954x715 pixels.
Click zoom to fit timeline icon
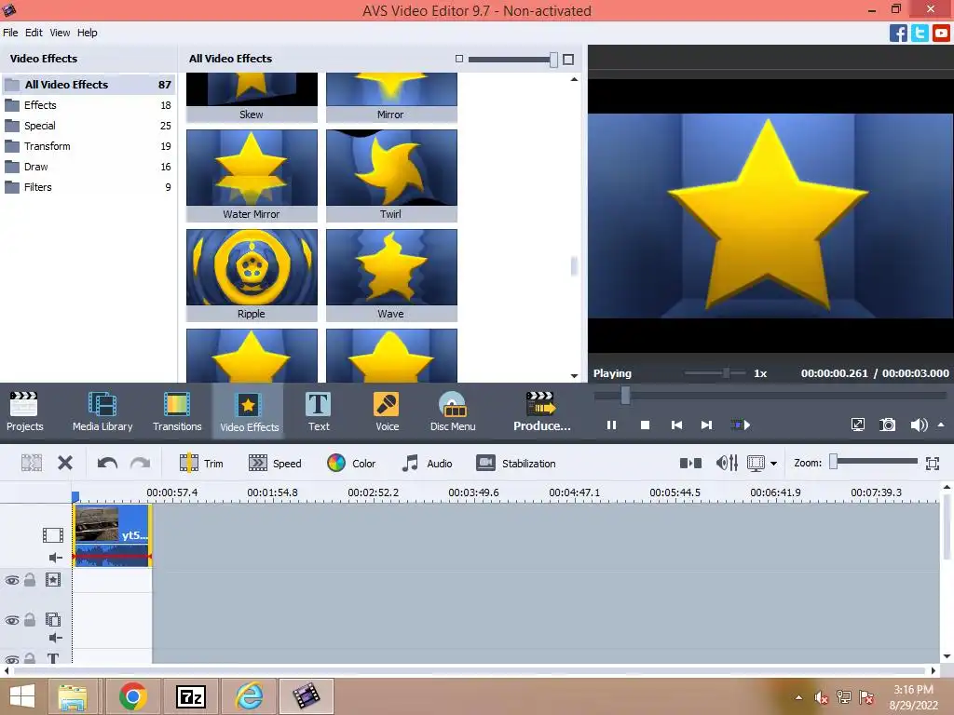click(x=932, y=464)
